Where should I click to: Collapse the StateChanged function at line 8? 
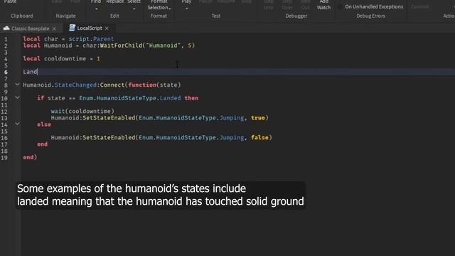pyautogui.click(x=17, y=85)
